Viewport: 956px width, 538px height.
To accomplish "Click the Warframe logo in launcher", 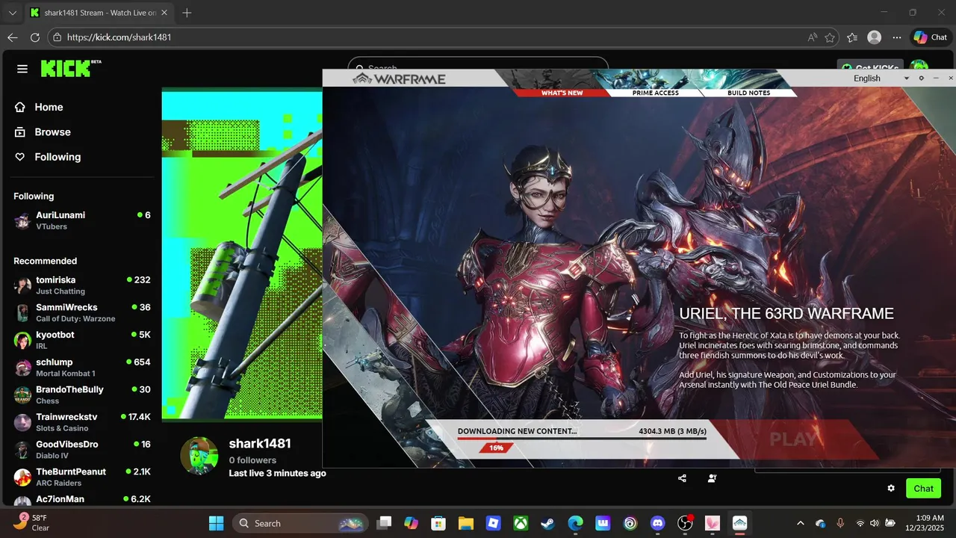I will [399, 79].
